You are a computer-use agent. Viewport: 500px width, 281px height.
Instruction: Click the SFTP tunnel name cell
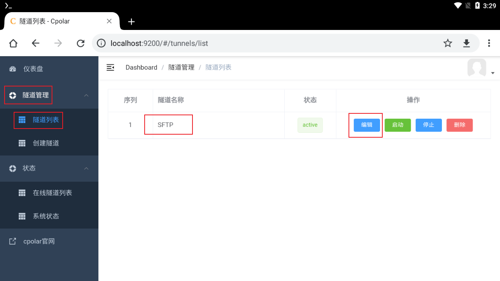(x=219, y=125)
